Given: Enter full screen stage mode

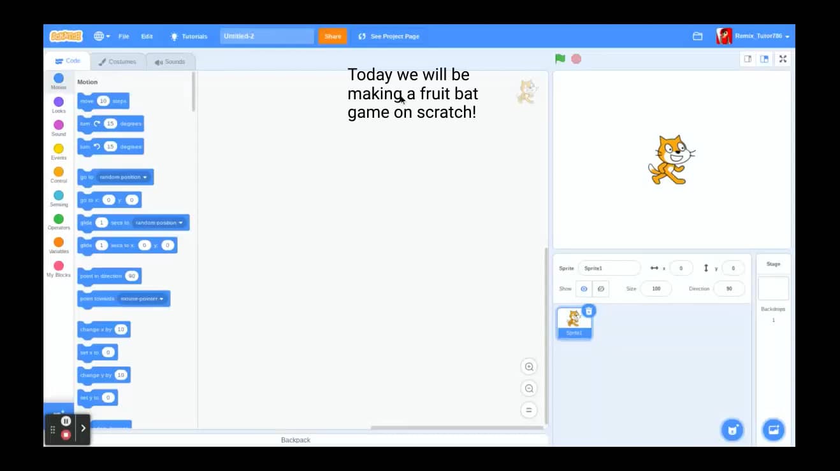Looking at the screenshot, I should click(783, 59).
